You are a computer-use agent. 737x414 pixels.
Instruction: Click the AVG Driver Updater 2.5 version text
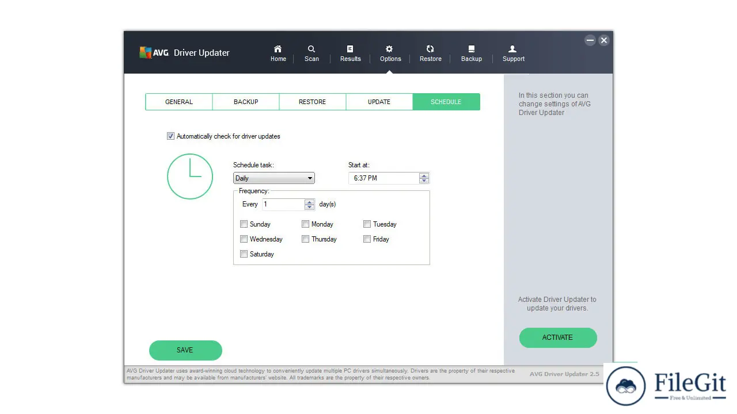point(564,374)
